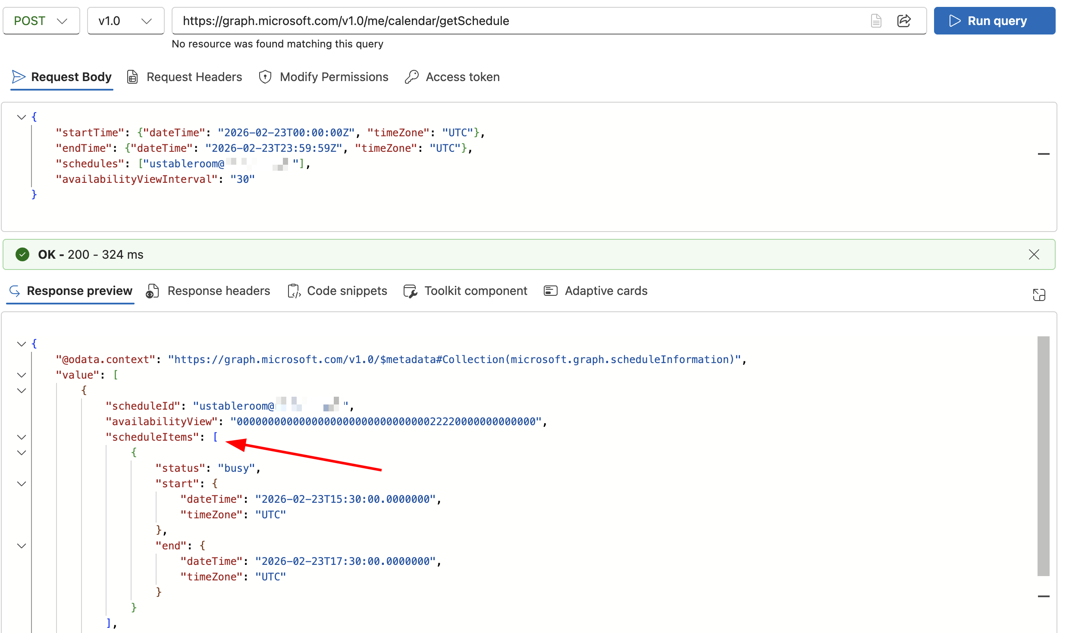This screenshot has width=1066, height=633.
Task: Dismiss the OK 200 status banner
Action: (x=1034, y=254)
